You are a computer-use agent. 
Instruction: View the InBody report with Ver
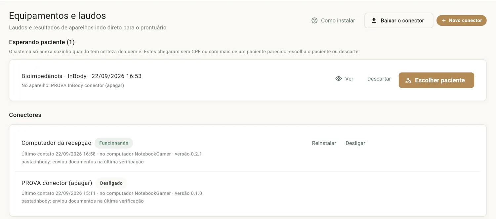click(345, 79)
